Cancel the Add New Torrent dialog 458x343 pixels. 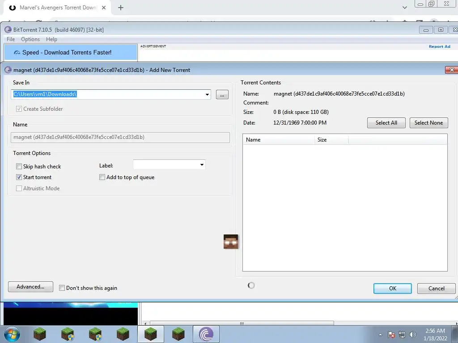pos(436,289)
